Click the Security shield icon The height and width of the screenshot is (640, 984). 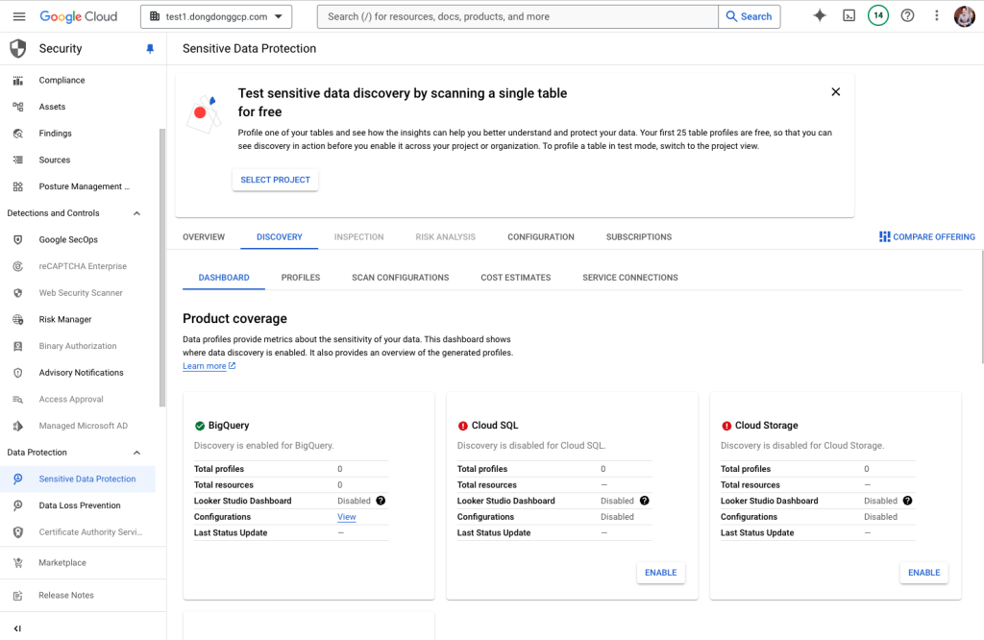click(18, 48)
